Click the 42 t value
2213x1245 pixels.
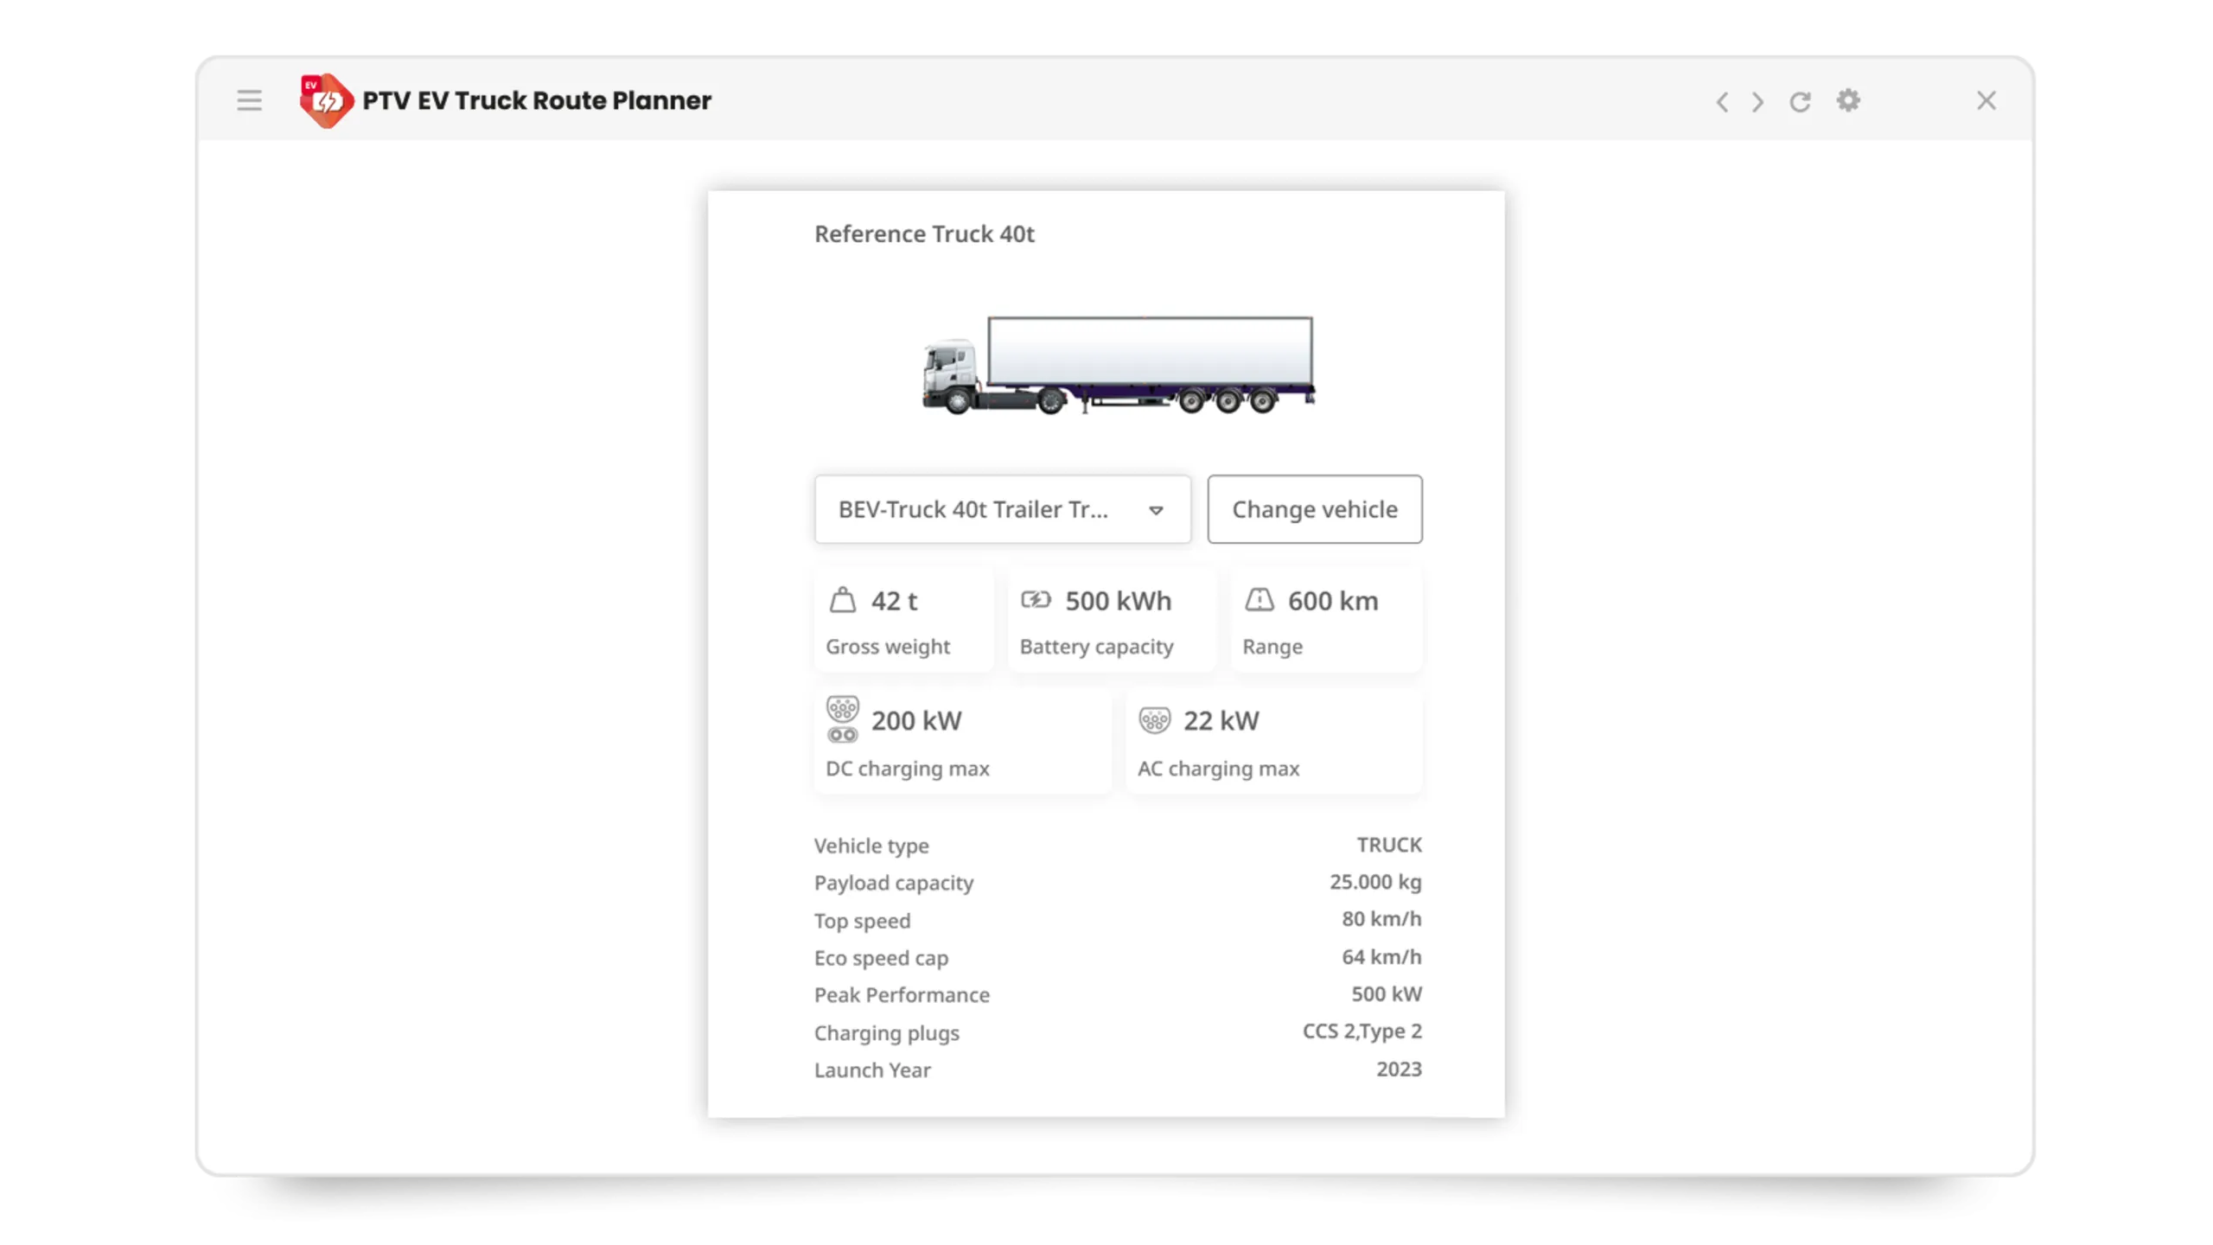coord(894,601)
